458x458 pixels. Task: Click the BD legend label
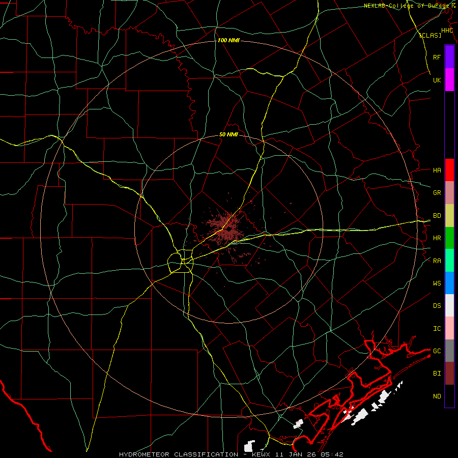[437, 216]
